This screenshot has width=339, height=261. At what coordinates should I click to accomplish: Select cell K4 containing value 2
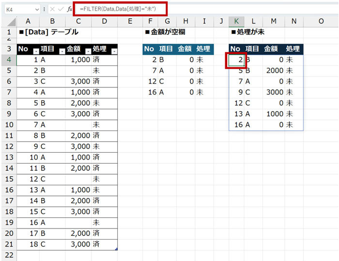click(236, 60)
